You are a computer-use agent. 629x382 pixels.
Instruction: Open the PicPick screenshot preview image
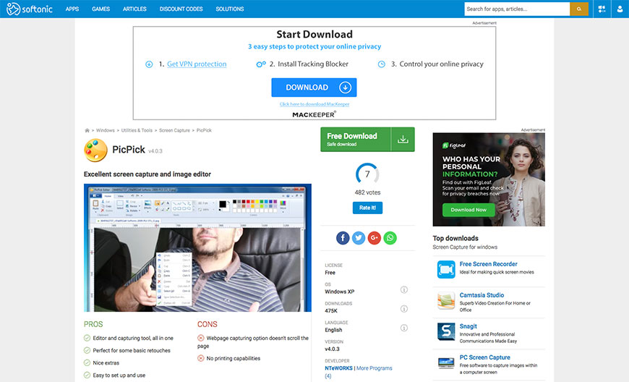pos(197,247)
